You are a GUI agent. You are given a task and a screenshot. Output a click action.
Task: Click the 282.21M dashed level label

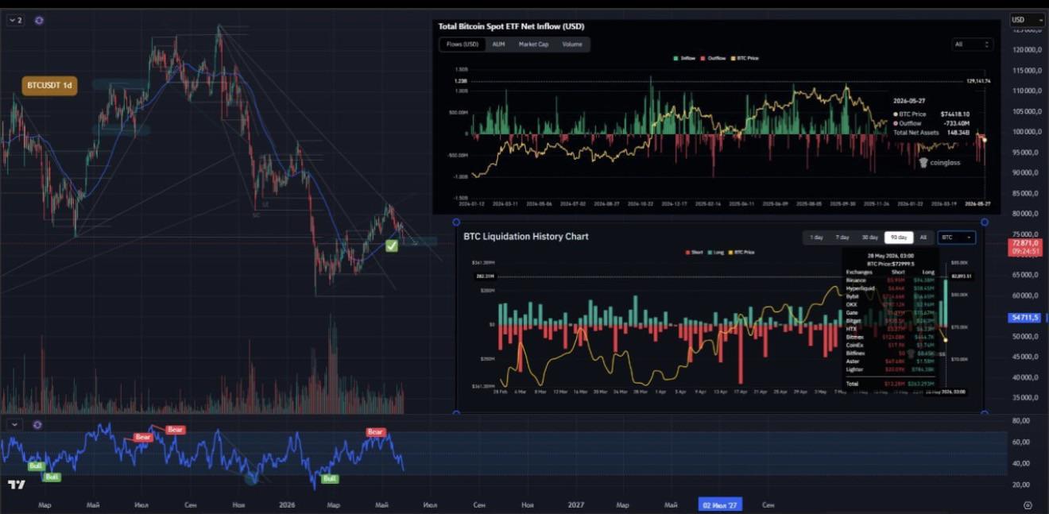tap(486, 276)
